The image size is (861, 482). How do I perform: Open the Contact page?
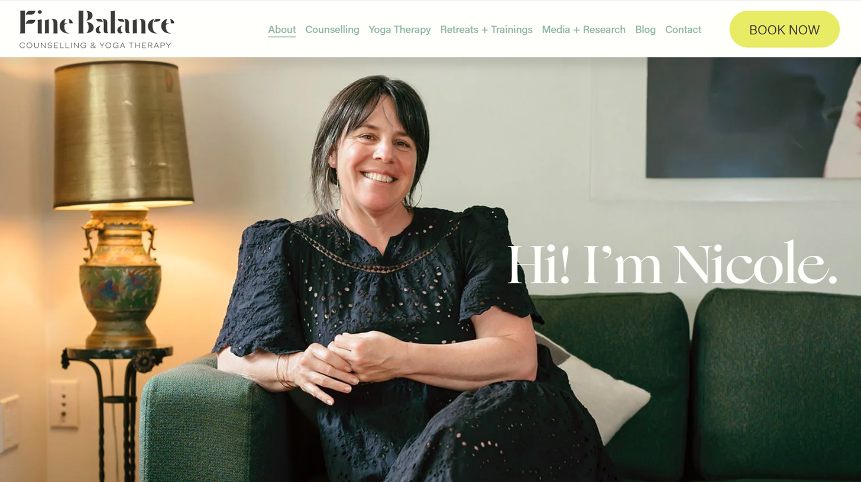[x=683, y=30]
